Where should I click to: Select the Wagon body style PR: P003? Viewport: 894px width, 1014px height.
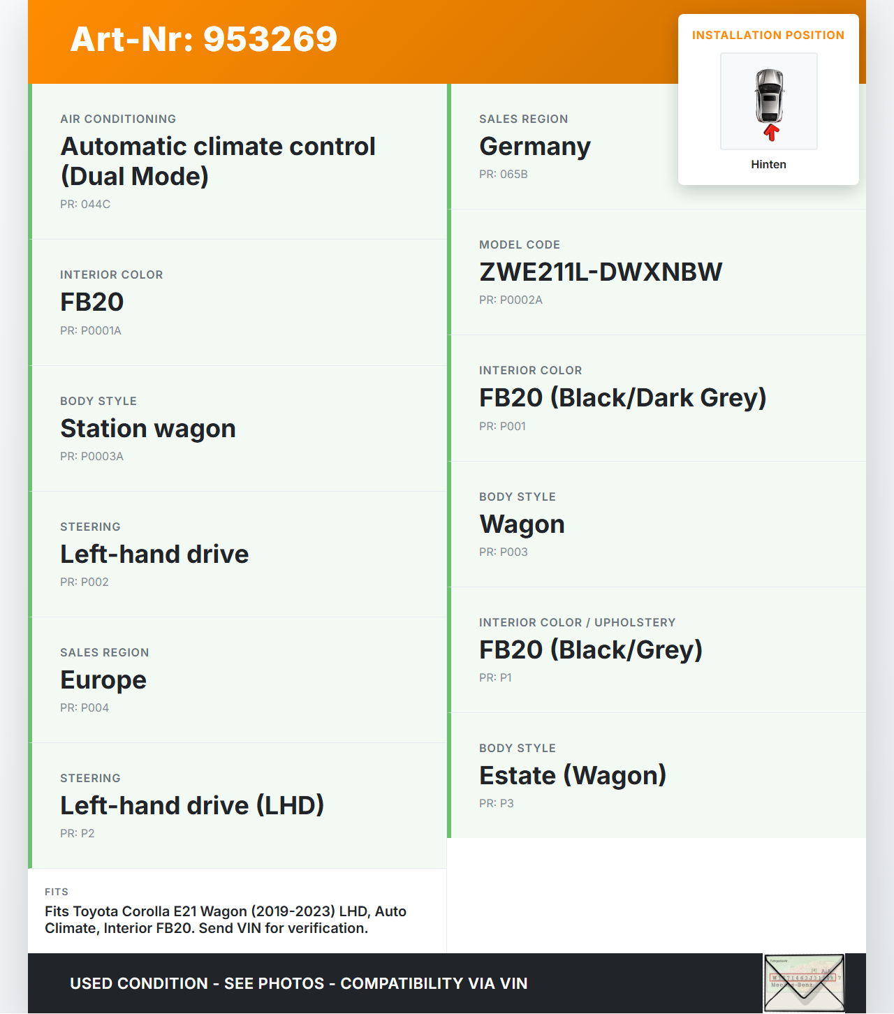click(522, 524)
